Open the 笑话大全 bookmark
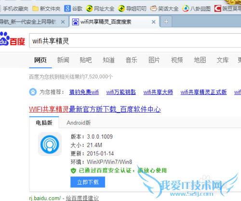 pos(164,9)
